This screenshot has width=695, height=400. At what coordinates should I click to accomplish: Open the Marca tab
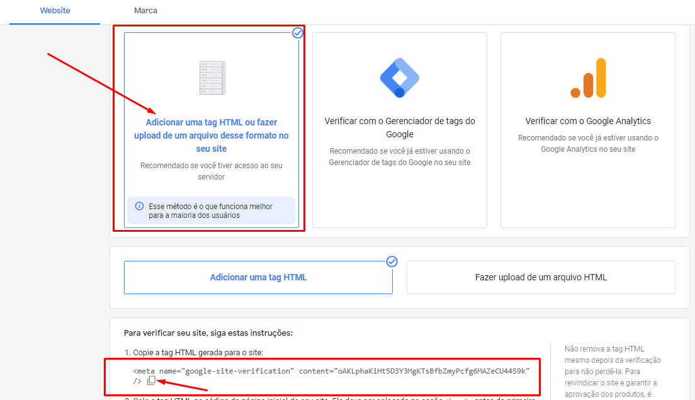coord(146,11)
